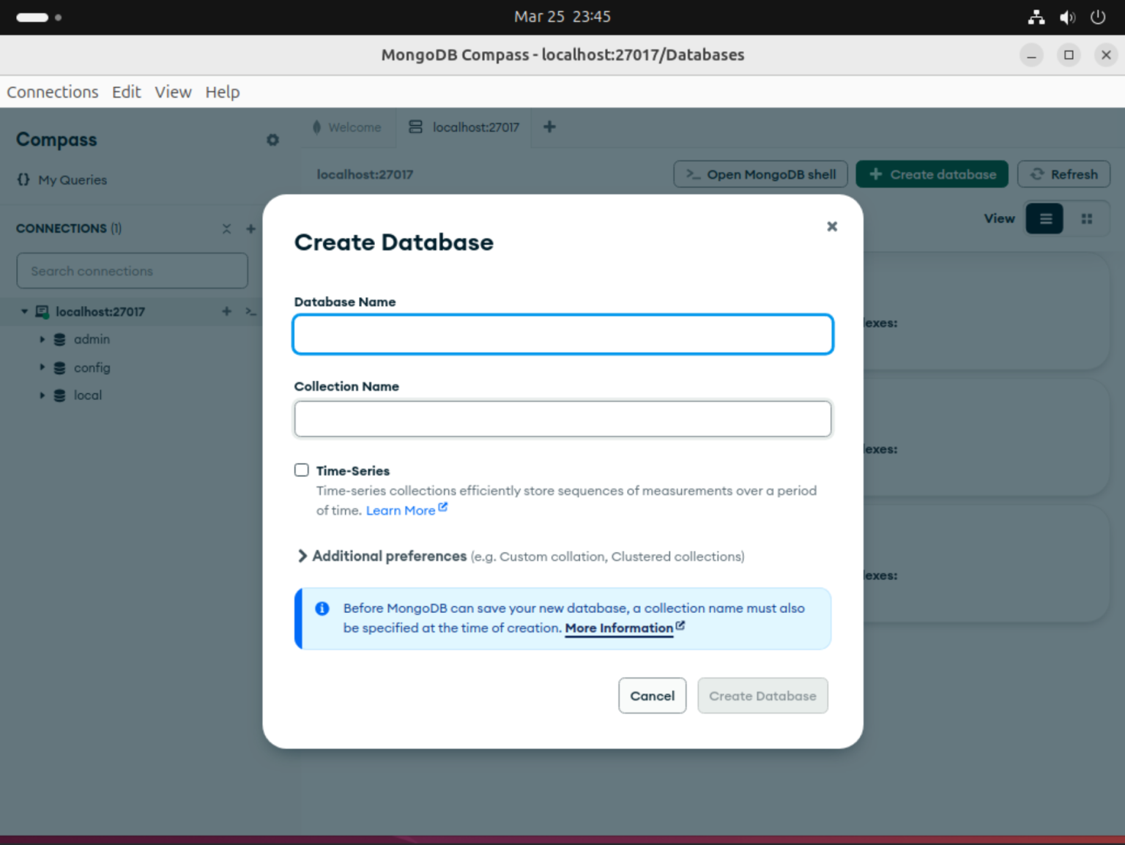The height and width of the screenshot is (845, 1125).
Task: Switch databases view to grid layout
Action: coord(1087,218)
